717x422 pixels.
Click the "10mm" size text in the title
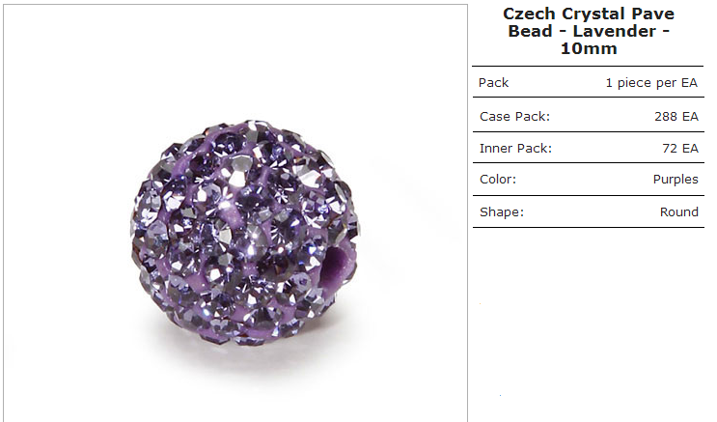coord(589,48)
